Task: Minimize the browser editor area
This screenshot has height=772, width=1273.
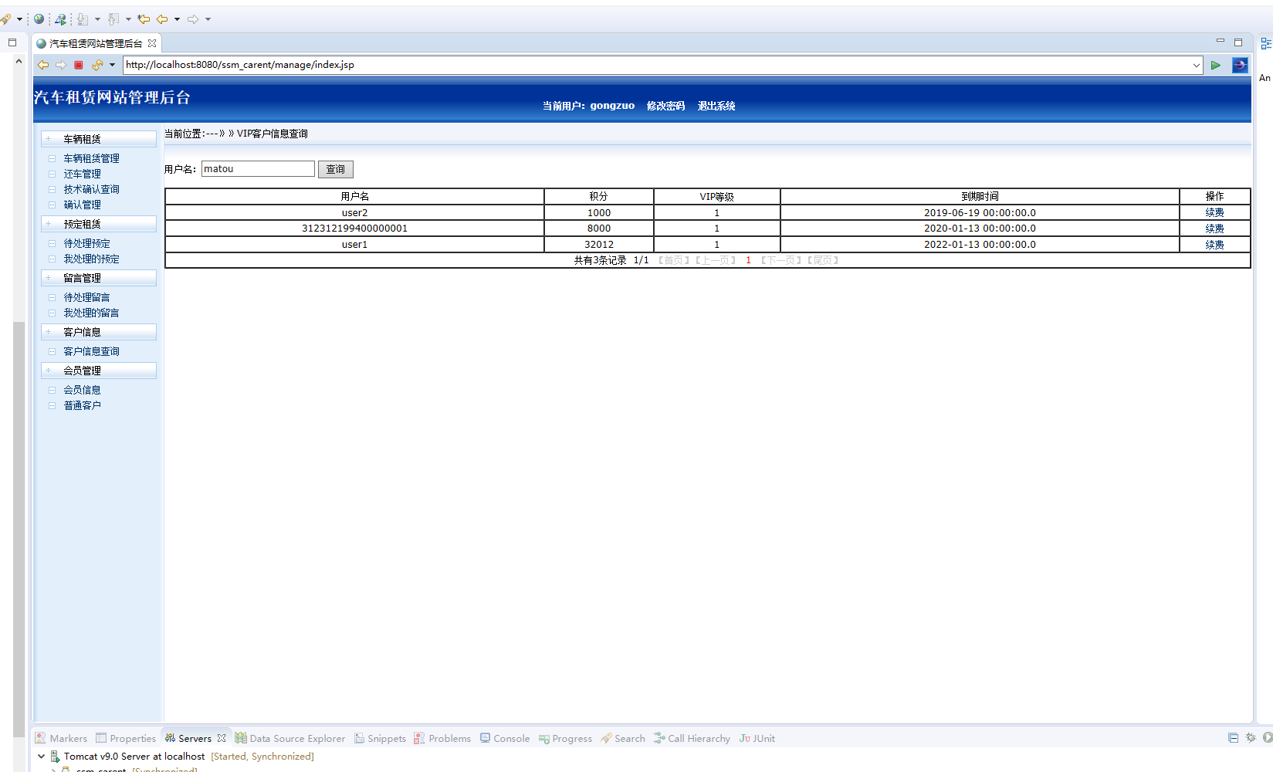Action: 1221,41
